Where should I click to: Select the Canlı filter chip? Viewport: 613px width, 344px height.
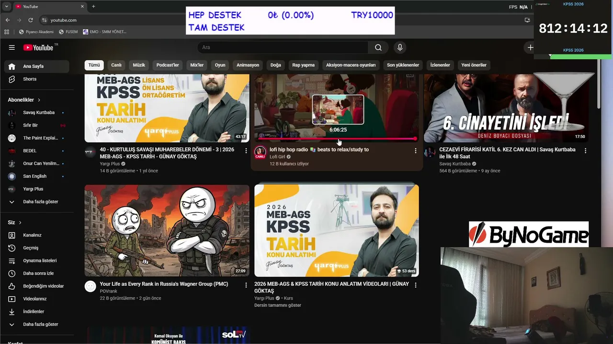[x=116, y=65]
